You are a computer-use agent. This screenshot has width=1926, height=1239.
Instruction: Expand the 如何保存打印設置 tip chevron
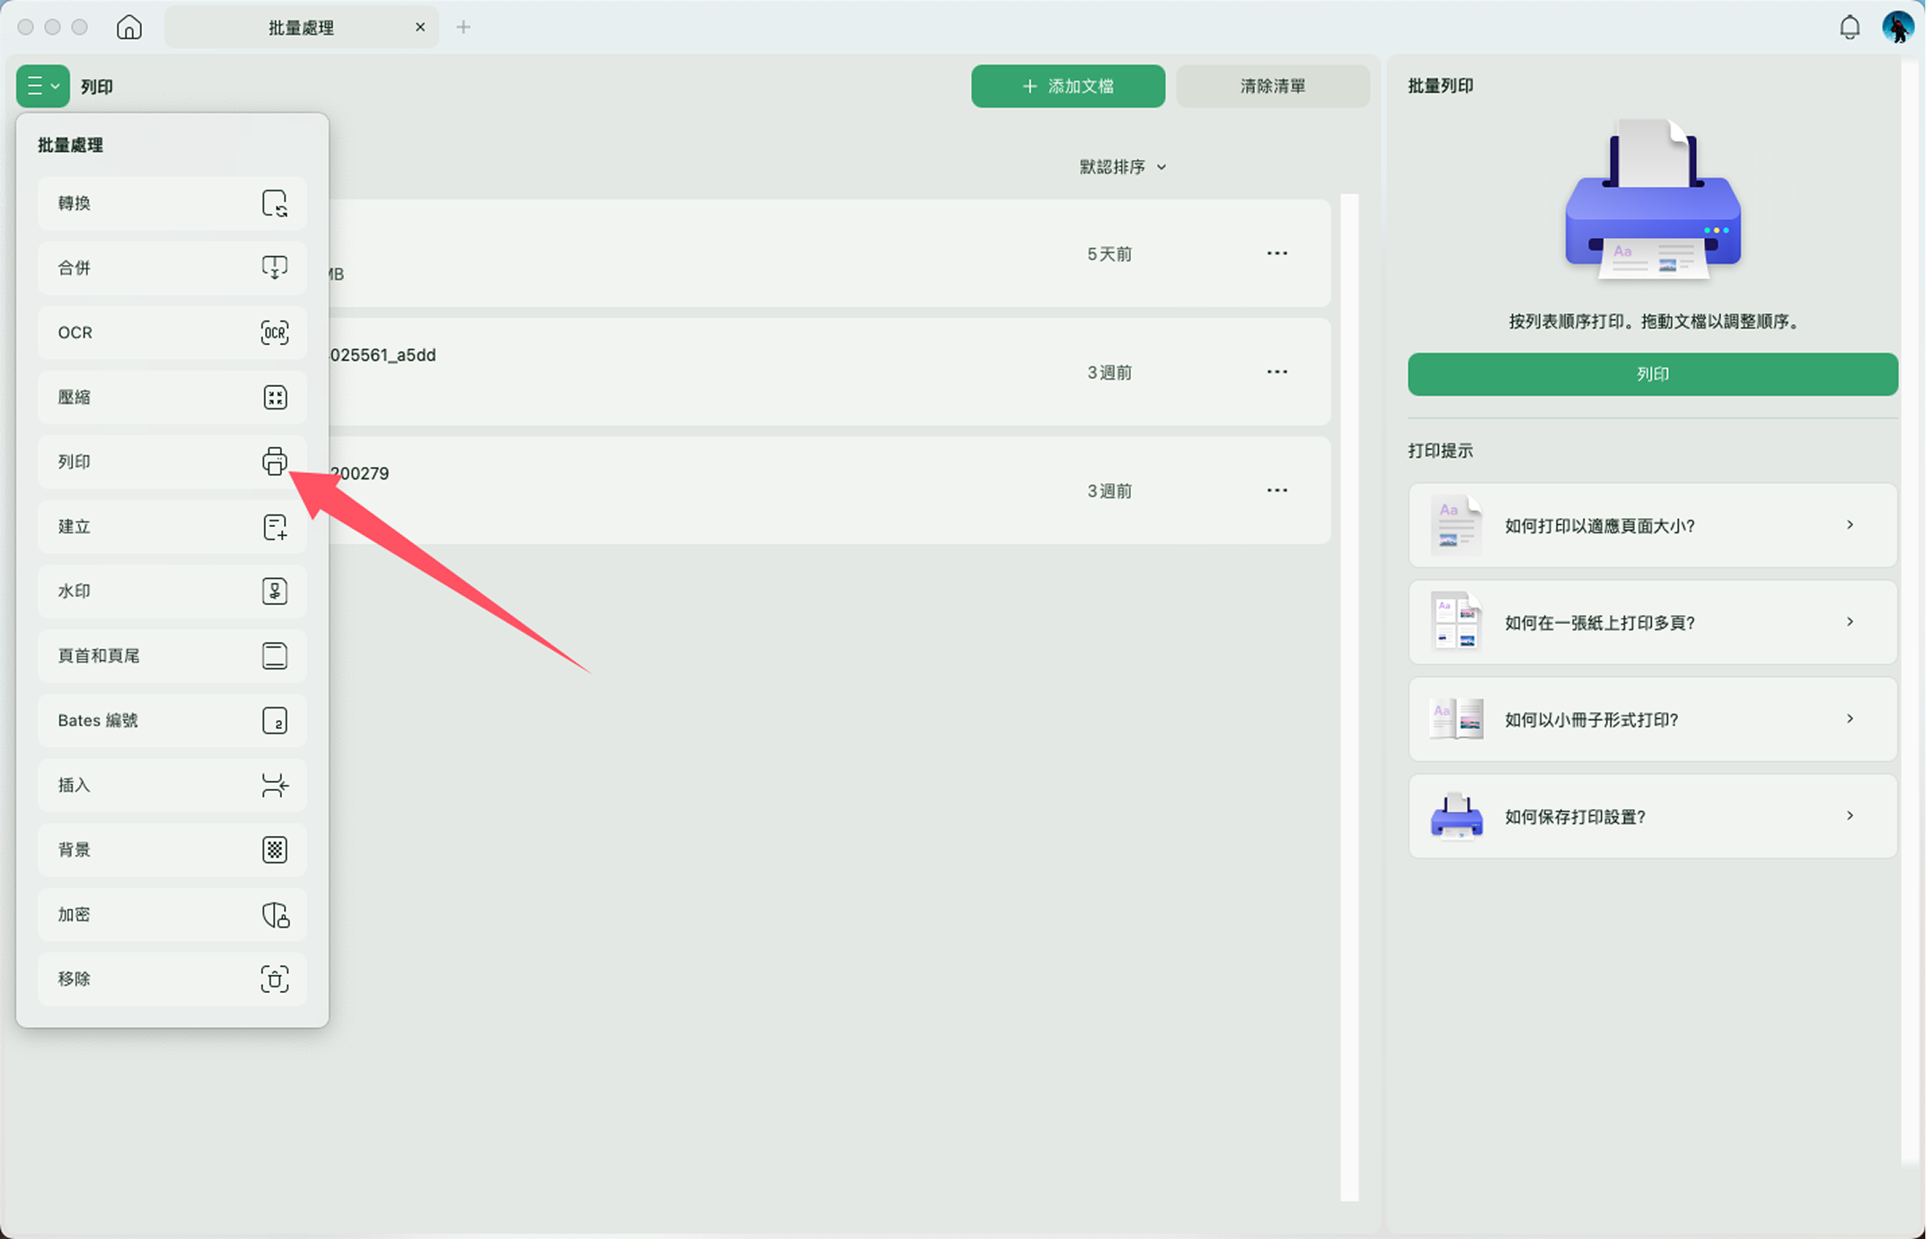pos(1850,816)
